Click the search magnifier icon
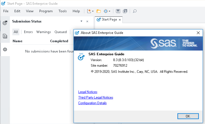The image size is (205, 124). point(135,11)
